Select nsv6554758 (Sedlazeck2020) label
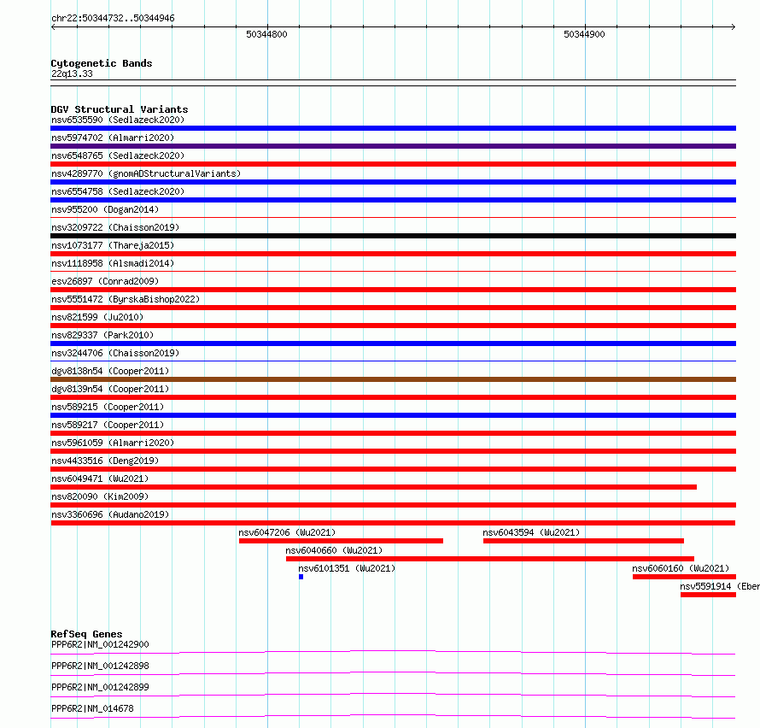This screenshot has height=728, width=760. (118, 191)
